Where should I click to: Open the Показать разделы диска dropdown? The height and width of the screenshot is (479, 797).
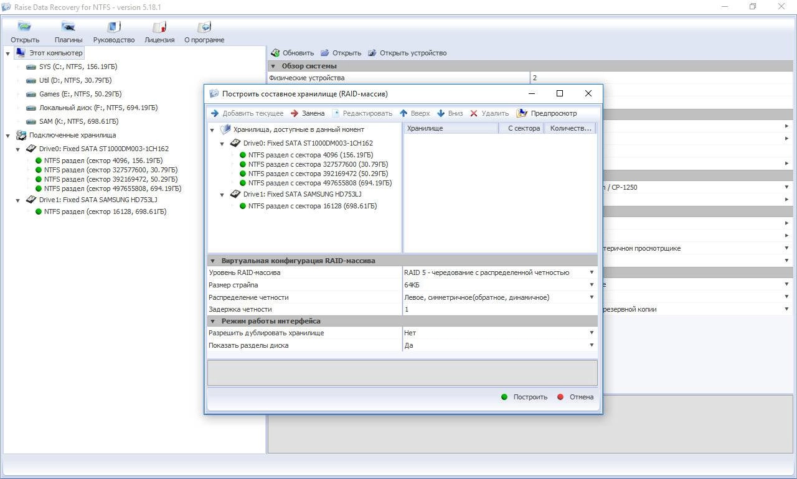(x=592, y=345)
